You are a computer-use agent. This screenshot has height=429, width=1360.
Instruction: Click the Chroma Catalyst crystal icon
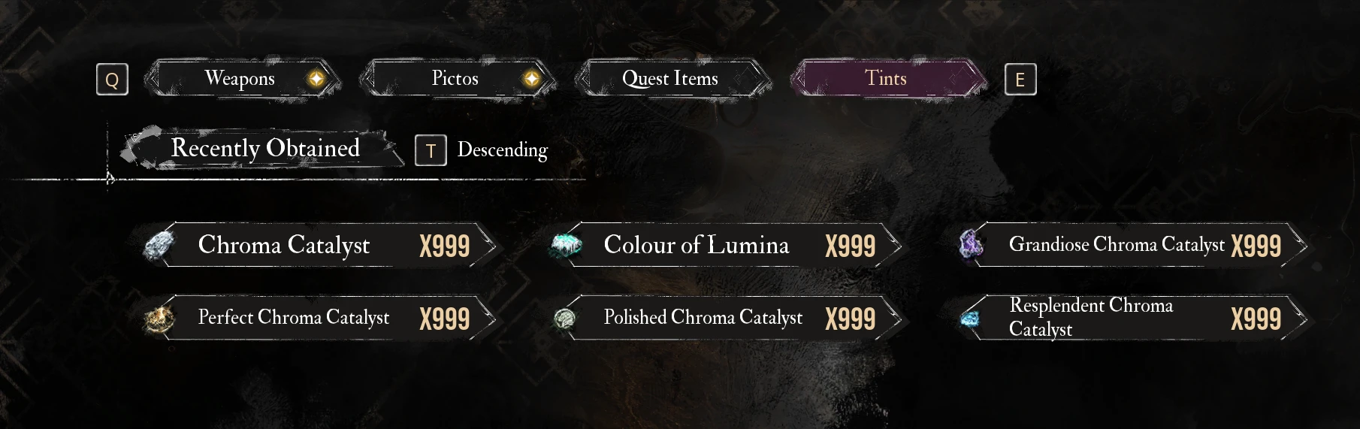point(159,245)
